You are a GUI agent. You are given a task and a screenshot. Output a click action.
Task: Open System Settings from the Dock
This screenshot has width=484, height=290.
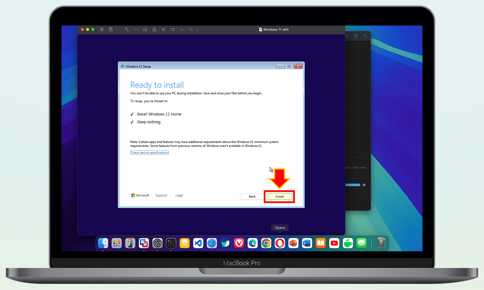(x=158, y=243)
